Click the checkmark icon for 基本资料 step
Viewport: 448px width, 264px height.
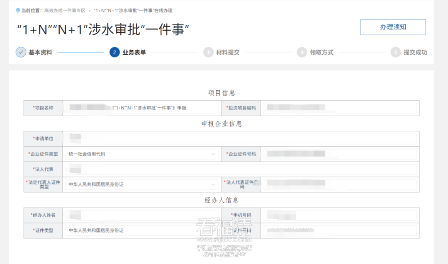tap(21, 52)
